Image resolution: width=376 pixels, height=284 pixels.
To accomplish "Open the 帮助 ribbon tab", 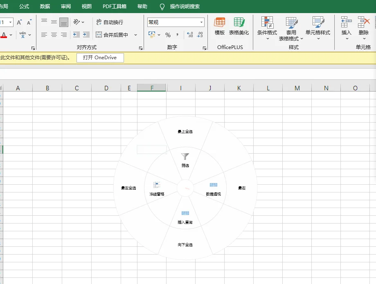I will click(x=142, y=6).
